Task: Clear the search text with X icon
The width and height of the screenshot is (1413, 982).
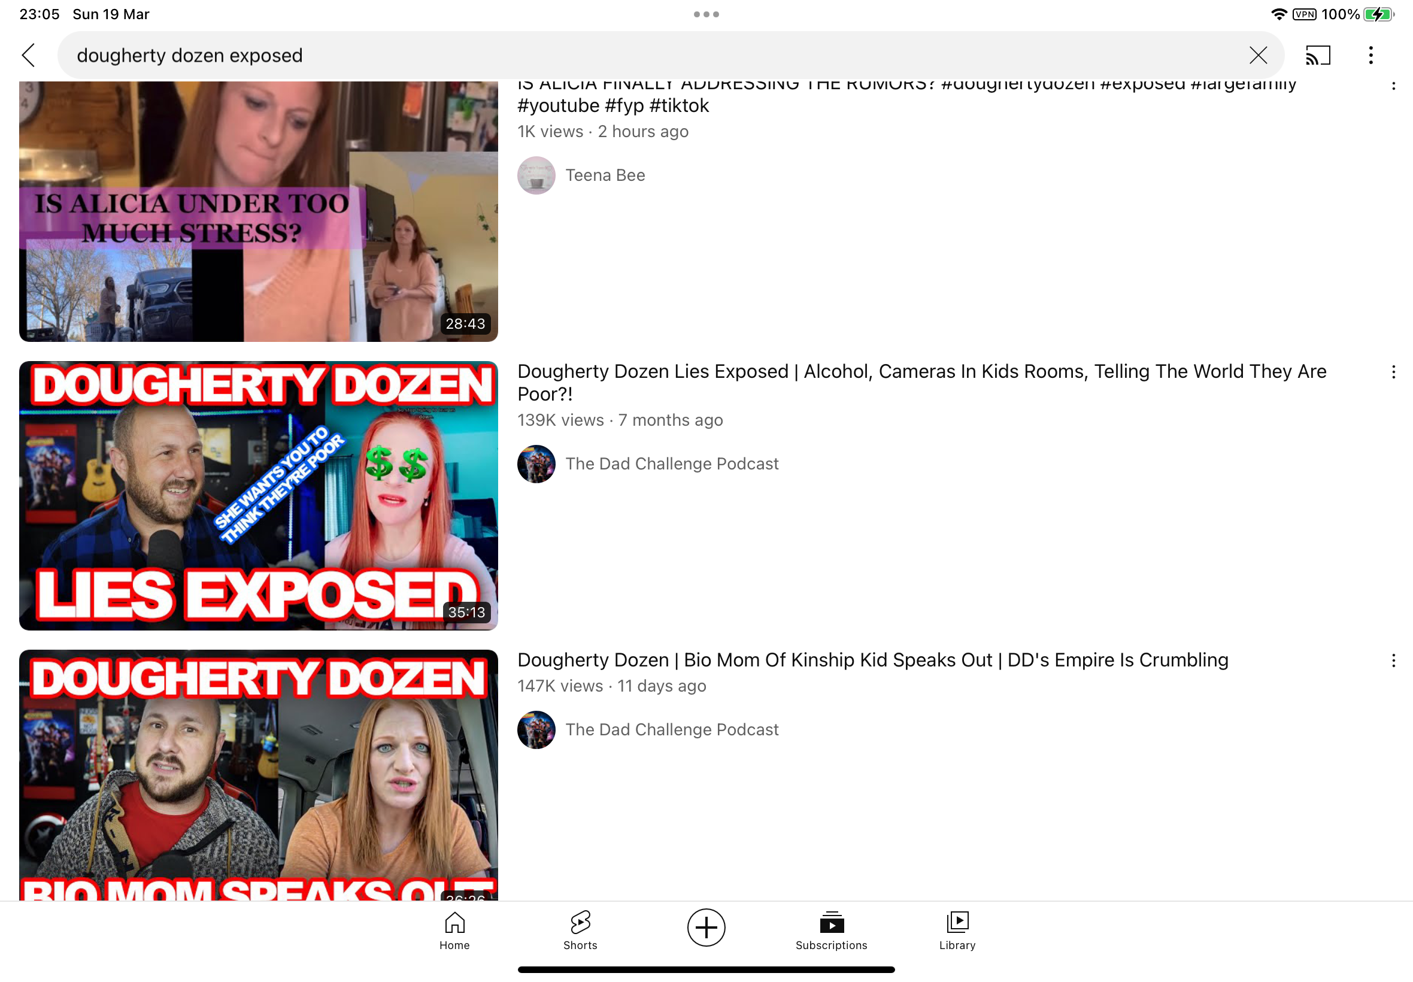Action: pos(1258,55)
